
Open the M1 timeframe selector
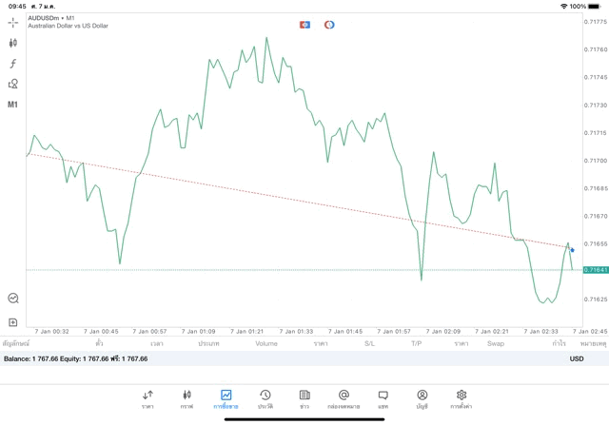pos(13,105)
